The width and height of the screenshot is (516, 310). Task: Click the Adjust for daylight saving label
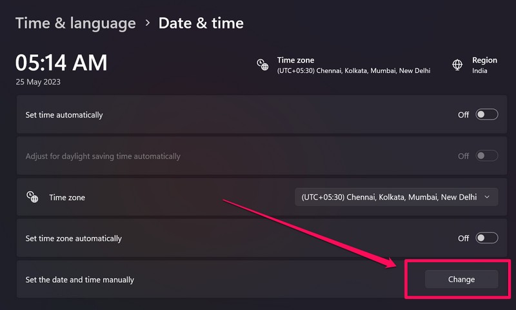103,156
